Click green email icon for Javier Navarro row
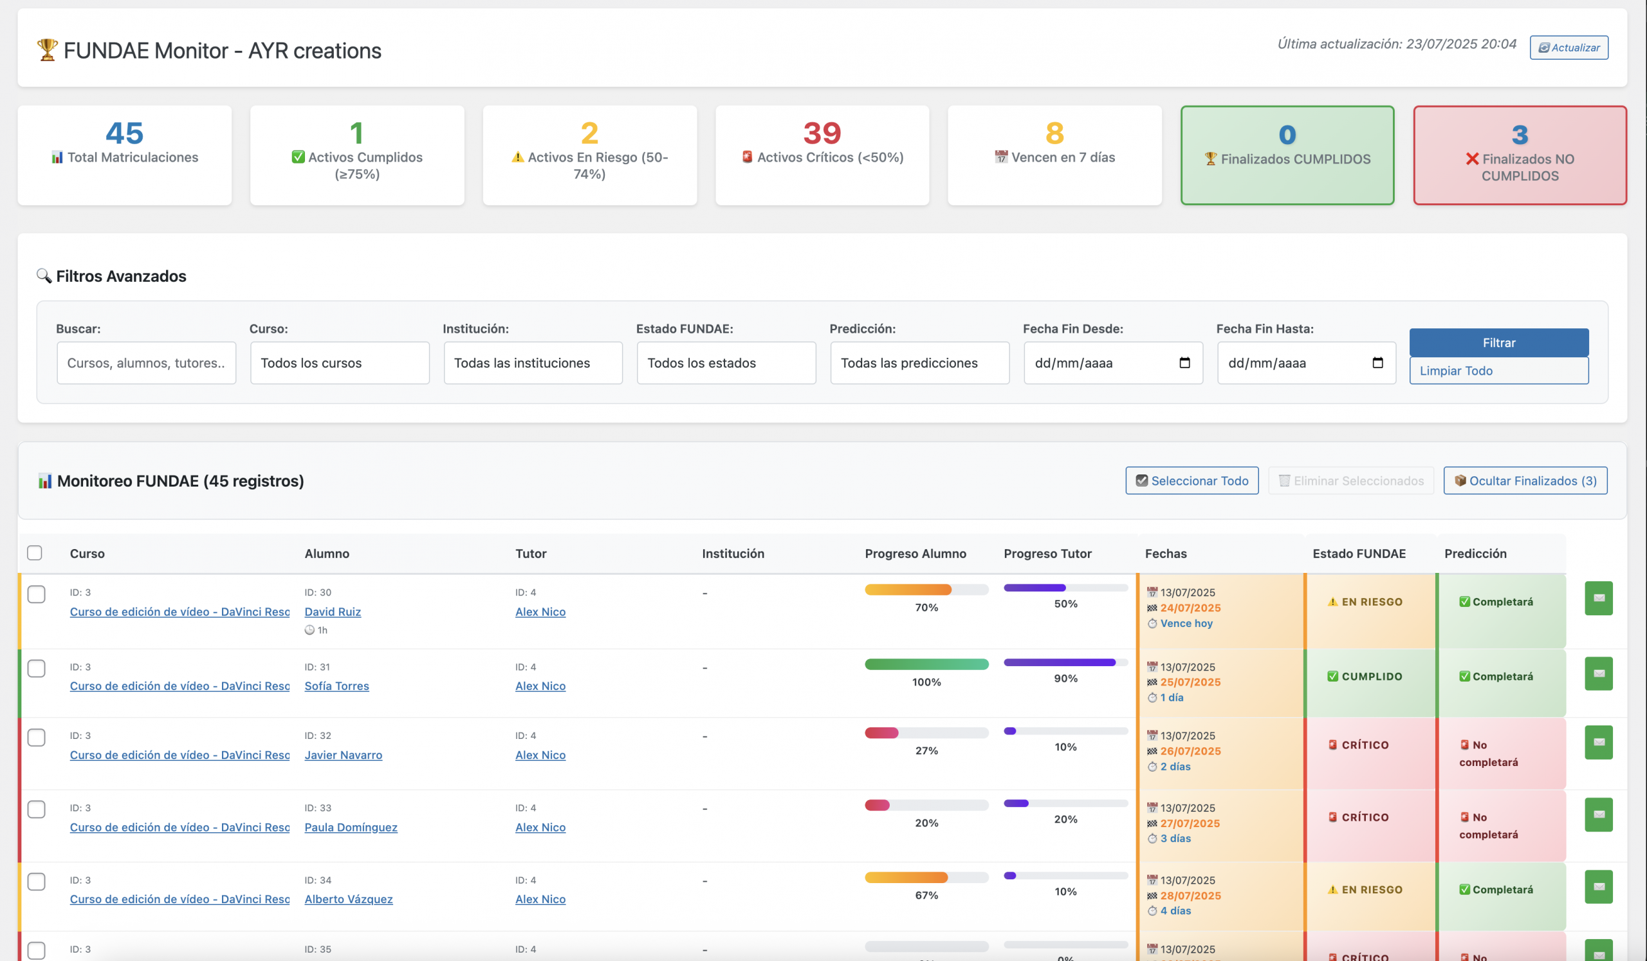Screen dimensions: 1647x961 click(x=1598, y=742)
